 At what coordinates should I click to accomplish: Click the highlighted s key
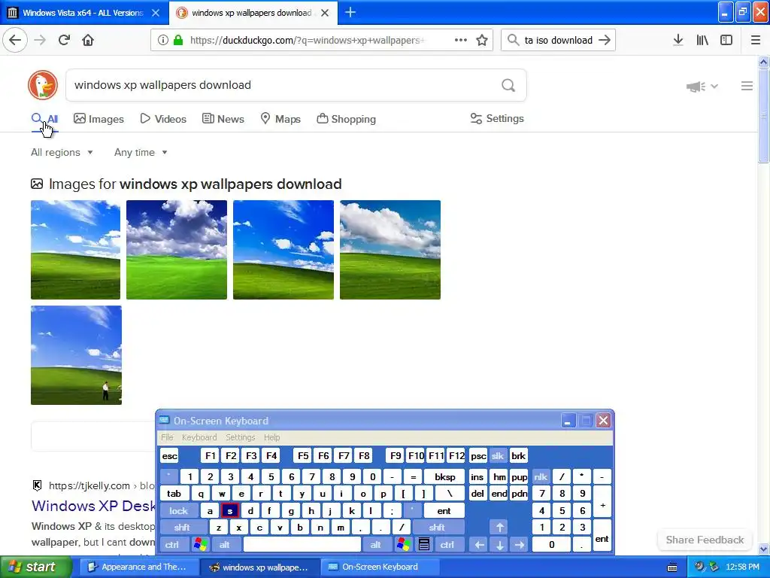point(230,511)
